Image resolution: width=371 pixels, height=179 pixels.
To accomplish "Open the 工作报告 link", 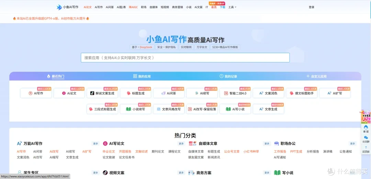I will click(280, 151).
